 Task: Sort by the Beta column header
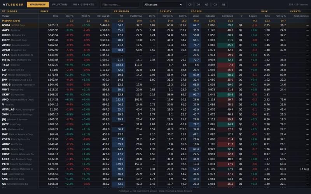[265, 16]
